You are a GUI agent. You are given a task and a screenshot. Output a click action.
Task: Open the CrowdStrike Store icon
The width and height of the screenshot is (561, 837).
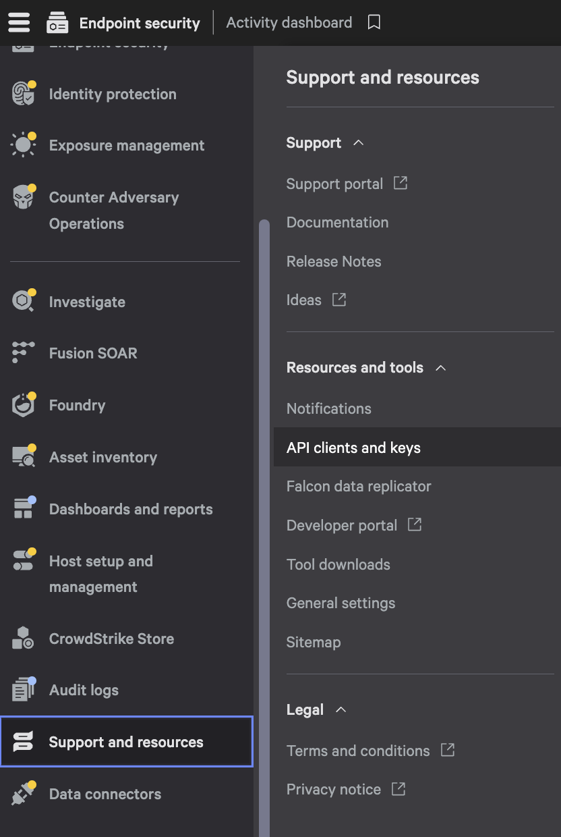24,639
